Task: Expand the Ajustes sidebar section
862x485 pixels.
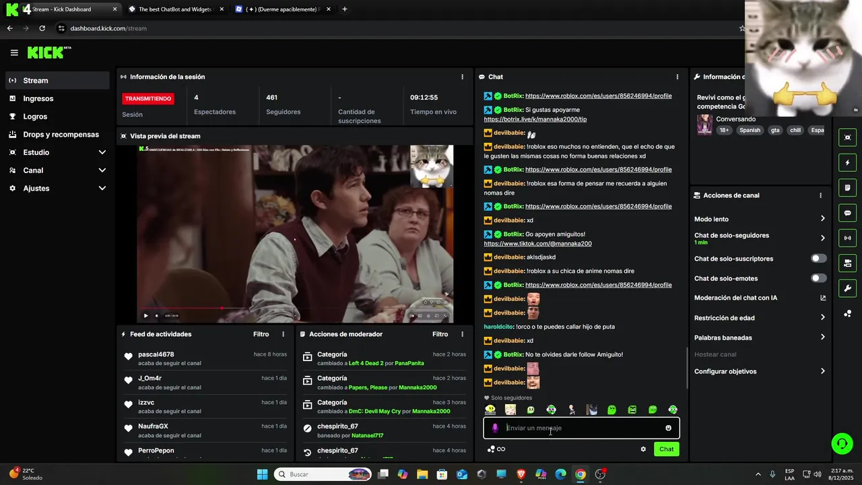Action: (x=57, y=189)
